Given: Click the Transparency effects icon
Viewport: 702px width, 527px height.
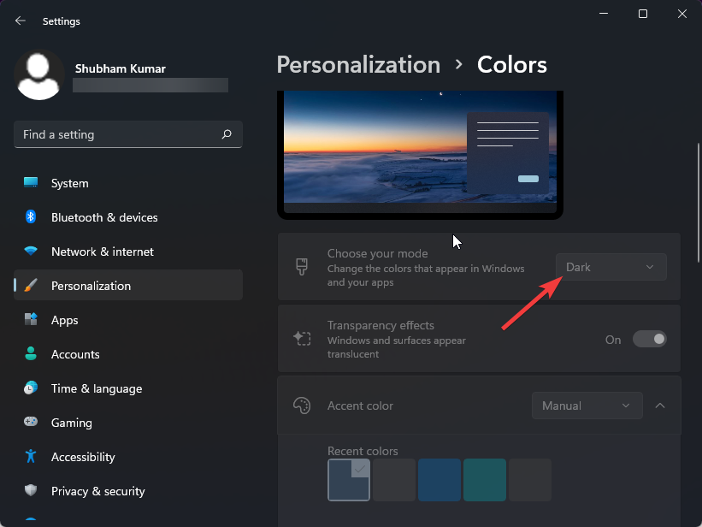Looking at the screenshot, I should coord(302,338).
